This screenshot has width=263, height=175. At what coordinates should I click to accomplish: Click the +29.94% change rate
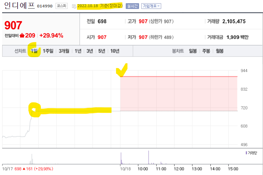[x=51, y=35]
